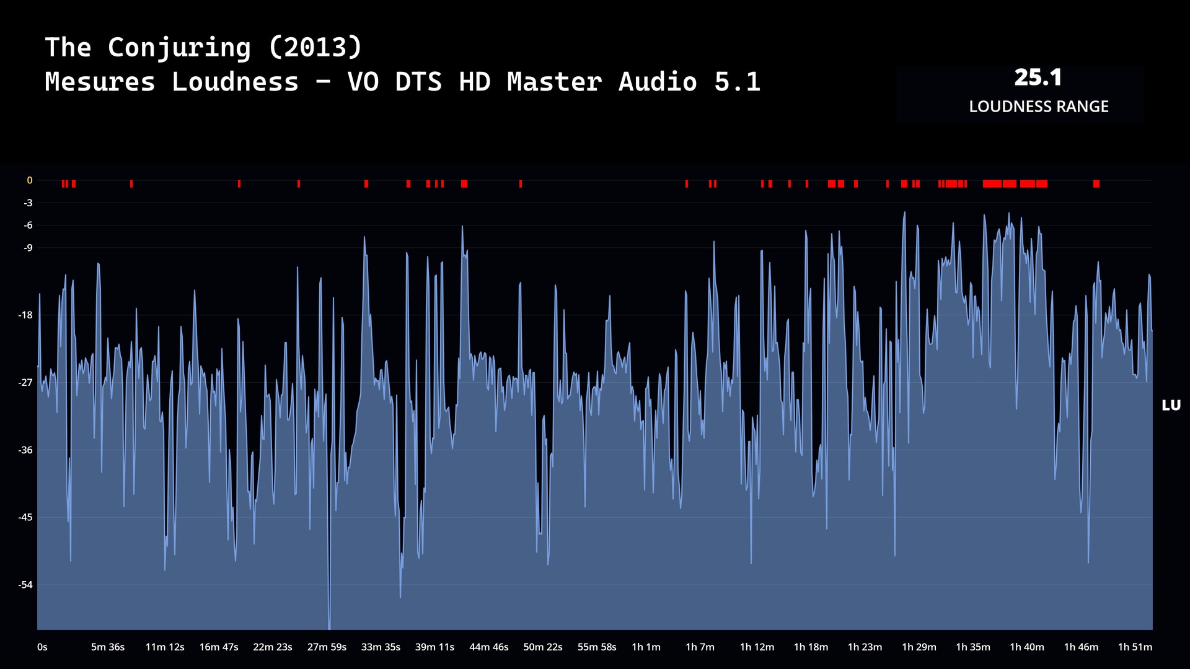
Task: Click the time axis label '1h 40m'
Action: pyautogui.click(x=1027, y=647)
